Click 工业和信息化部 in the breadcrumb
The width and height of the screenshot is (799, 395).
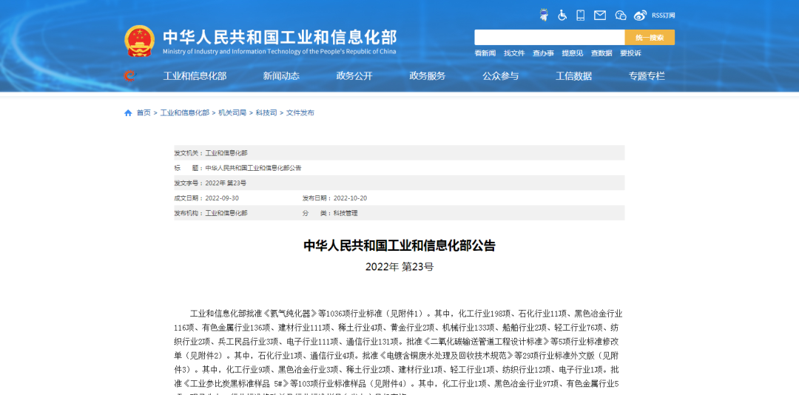point(184,112)
